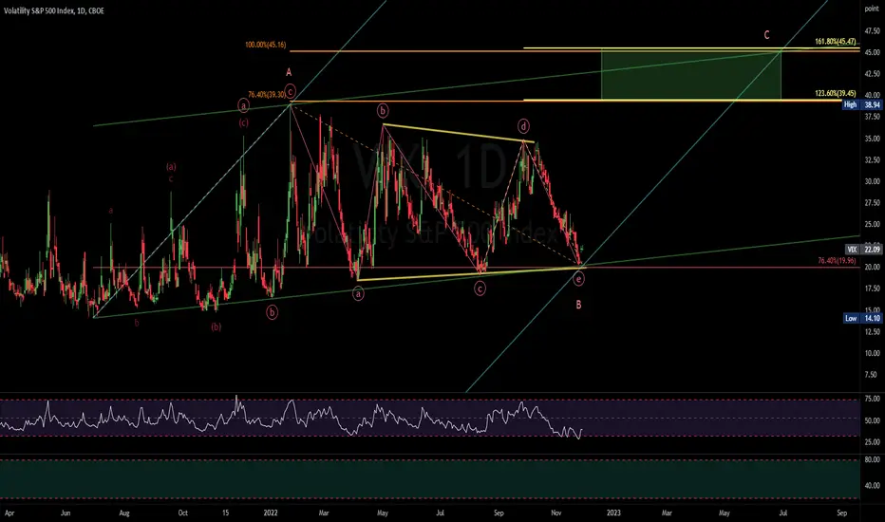This screenshot has width=885, height=522.
Task: Select the 2023 time axis marker
Action: [x=613, y=513]
